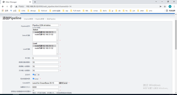
Task: Go to Channel管理 breadcrumb link
Action: (x=28, y=19)
